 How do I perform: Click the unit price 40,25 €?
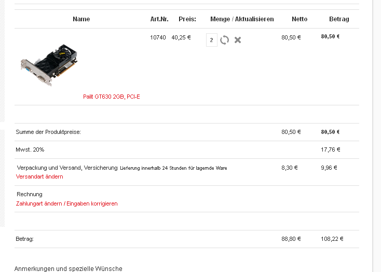pyautogui.click(x=181, y=37)
